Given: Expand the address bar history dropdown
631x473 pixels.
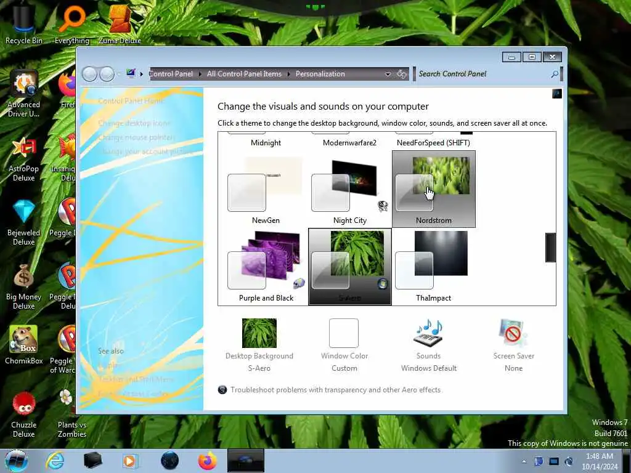Looking at the screenshot, I should pos(388,74).
